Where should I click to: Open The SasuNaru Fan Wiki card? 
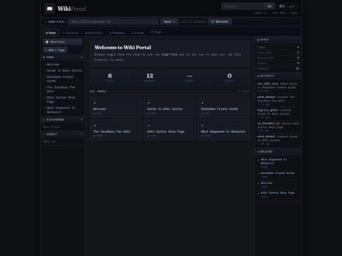tap(116, 130)
